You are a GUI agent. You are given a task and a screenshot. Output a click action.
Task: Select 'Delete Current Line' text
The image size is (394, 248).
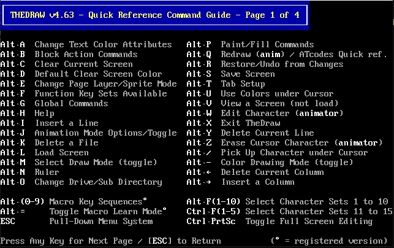click(267, 133)
